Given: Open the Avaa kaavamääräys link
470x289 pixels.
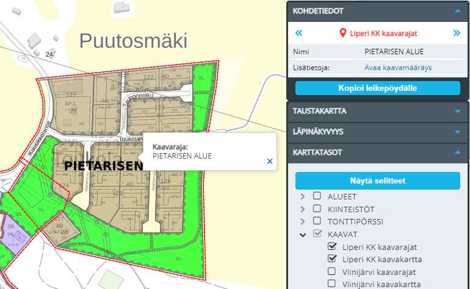Looking at the screenshot, I should point(398,68).
